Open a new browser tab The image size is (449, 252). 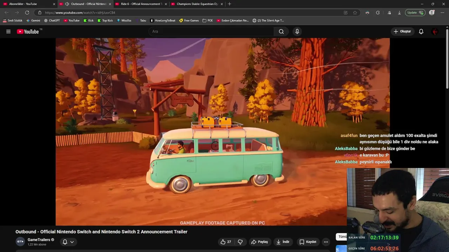pos(229,4)
